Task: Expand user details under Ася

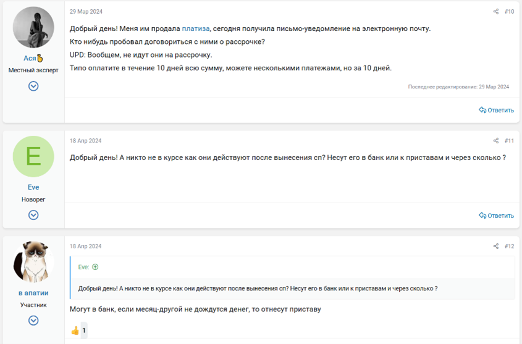Action: click(33, 86)
